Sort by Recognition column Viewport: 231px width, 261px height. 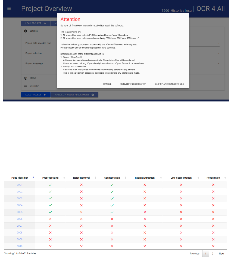coord(213,178)
